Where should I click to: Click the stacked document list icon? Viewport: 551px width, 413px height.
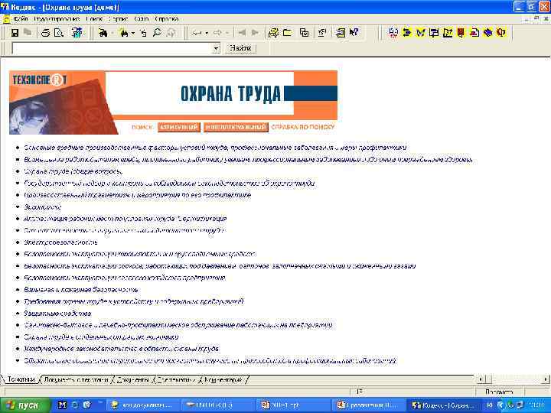(340, 33)
